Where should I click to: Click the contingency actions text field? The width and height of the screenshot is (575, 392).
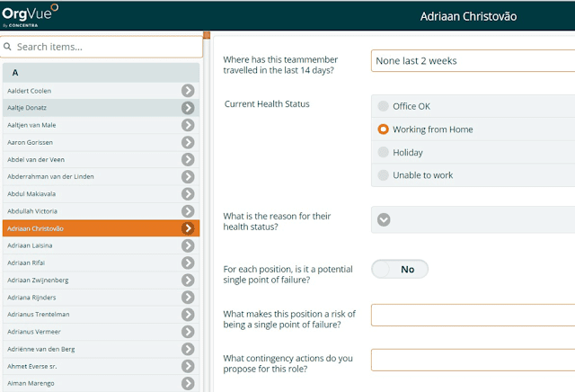tap(472, 360)
